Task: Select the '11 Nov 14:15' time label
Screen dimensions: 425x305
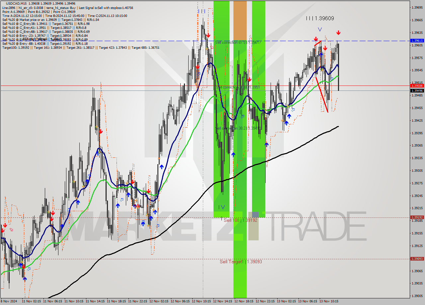Action: 95,301
